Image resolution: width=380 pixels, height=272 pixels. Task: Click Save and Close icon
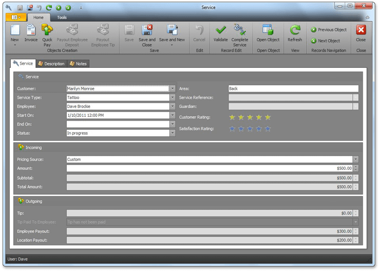pos(147,30)
